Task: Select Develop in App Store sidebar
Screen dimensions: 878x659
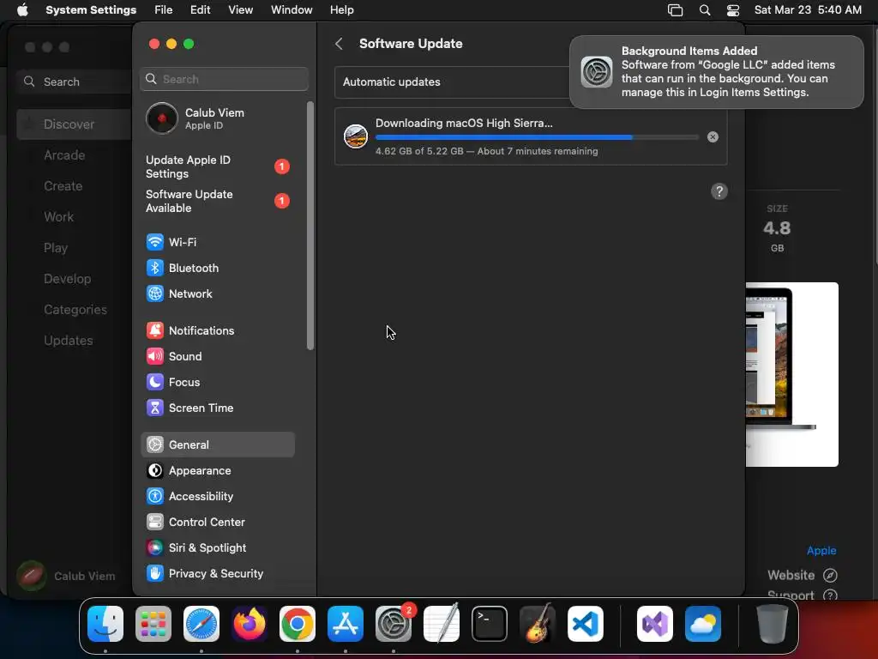Action: click(67, 279)
